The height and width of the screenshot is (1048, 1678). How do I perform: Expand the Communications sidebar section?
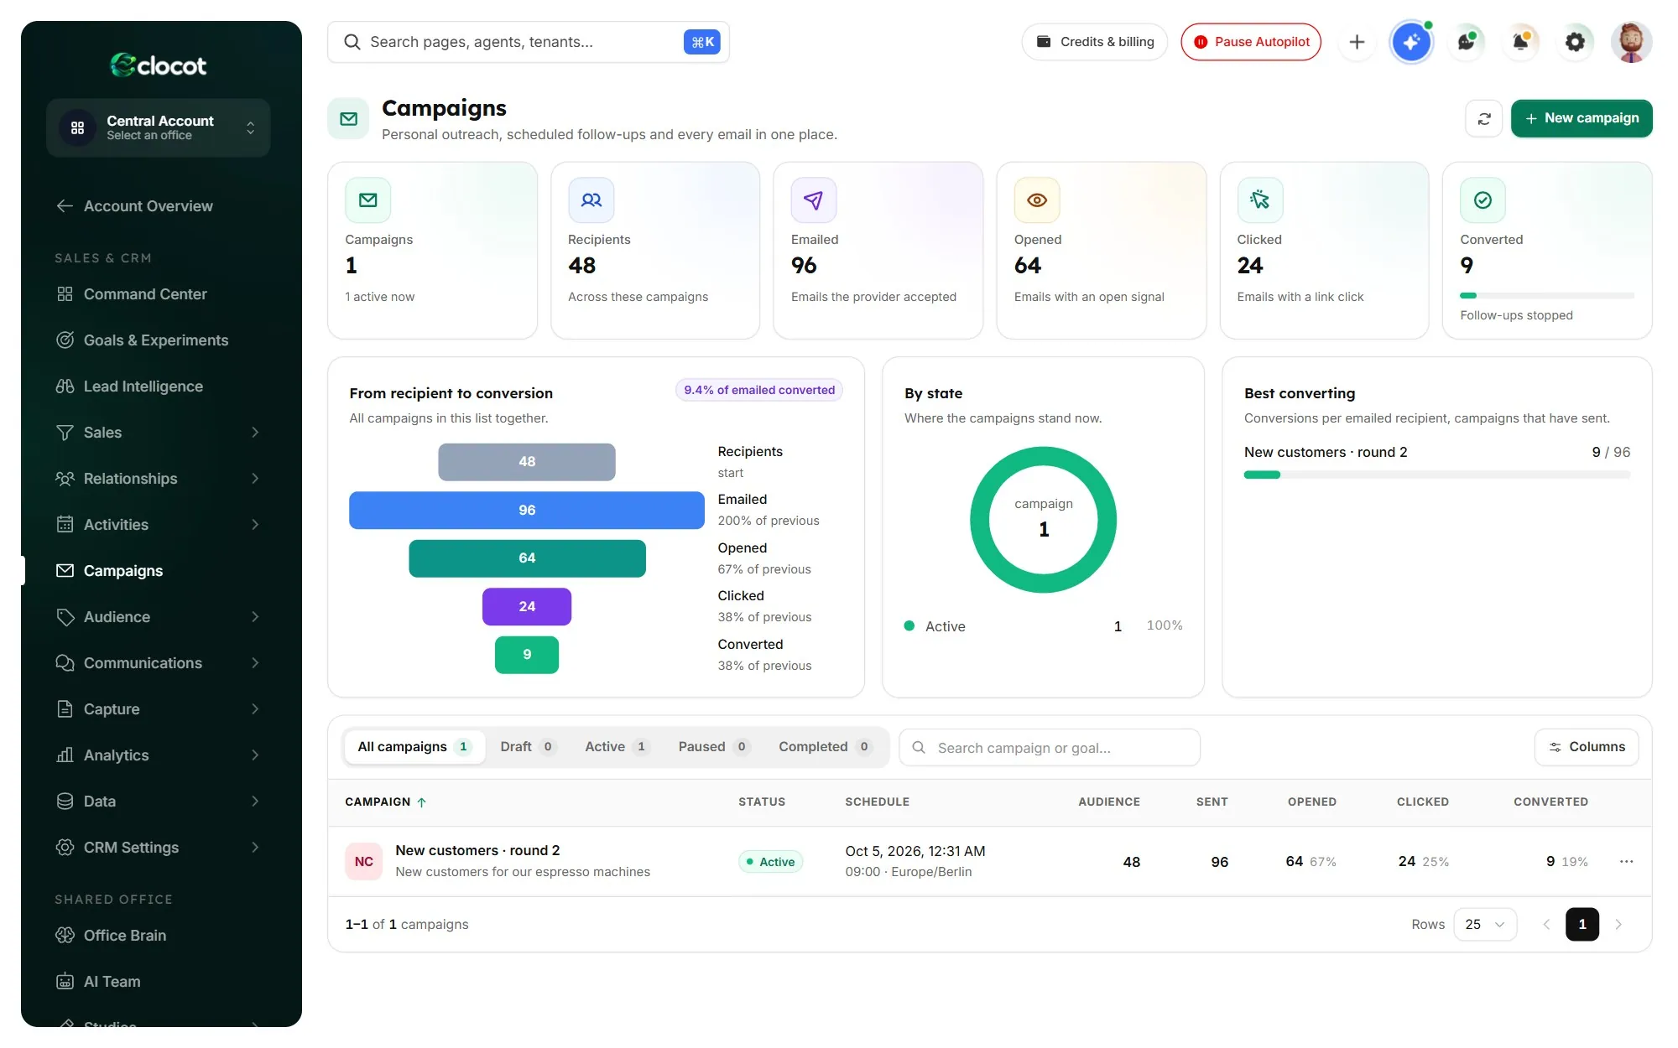[158, 663]
